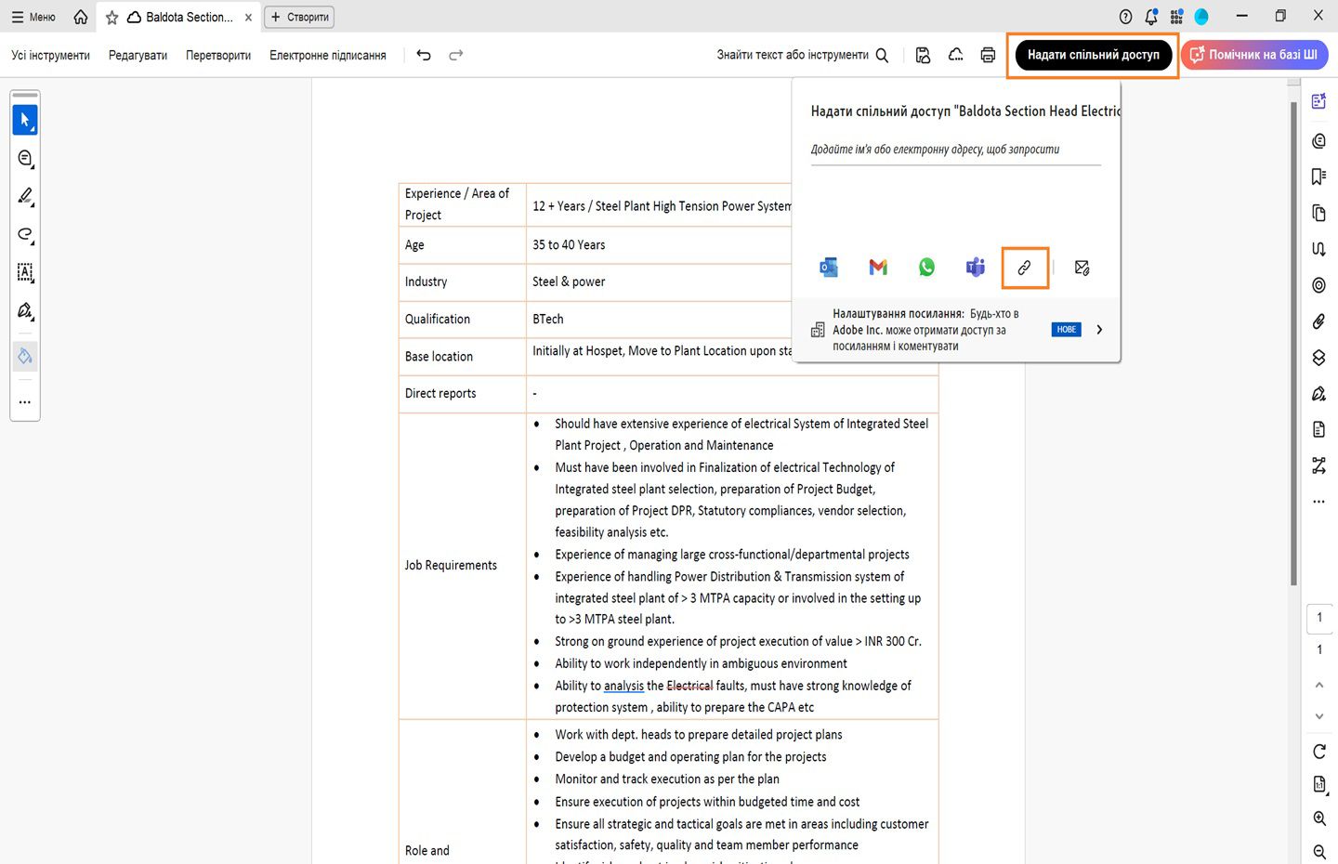Click the Створити new tab button
Viewport: 1338px width, 864px height.
(x=299, y=17)
